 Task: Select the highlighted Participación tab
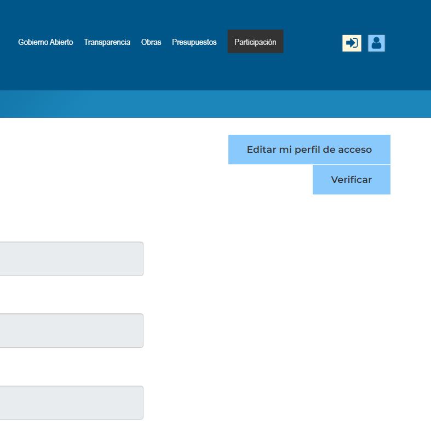(255, 42)
